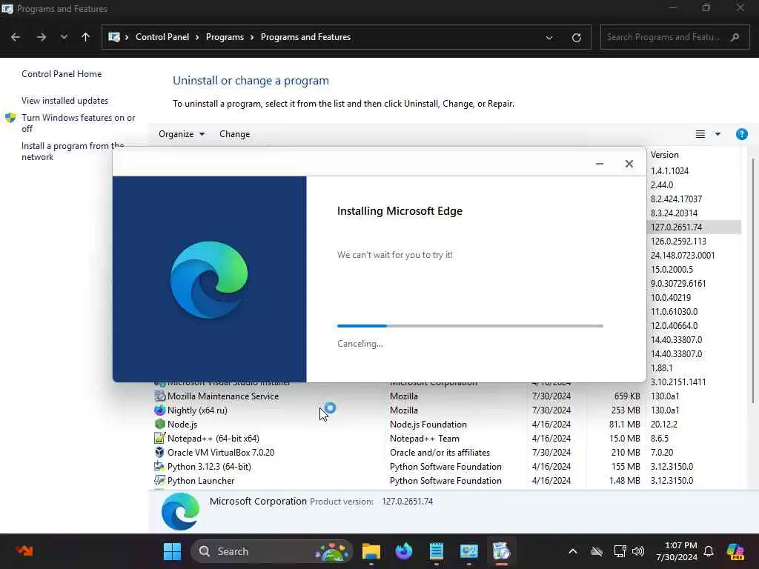Open the volume speaker tray icon
Viewport: 759px width, 569px height.
click(638, 551)
